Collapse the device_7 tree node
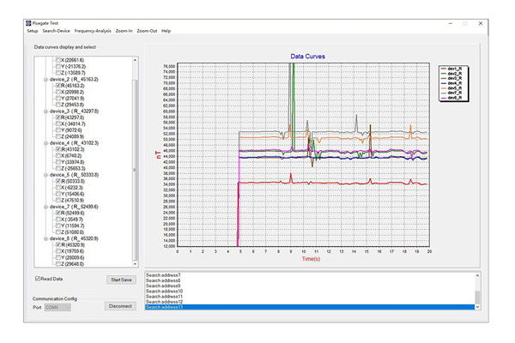This screenshot has height=343, width=515. coord(45,207)
